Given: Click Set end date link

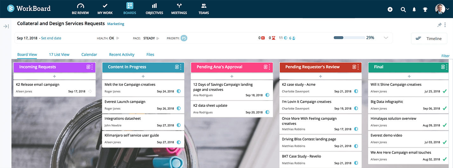Looking at the screenshot, I should point(51,38).
